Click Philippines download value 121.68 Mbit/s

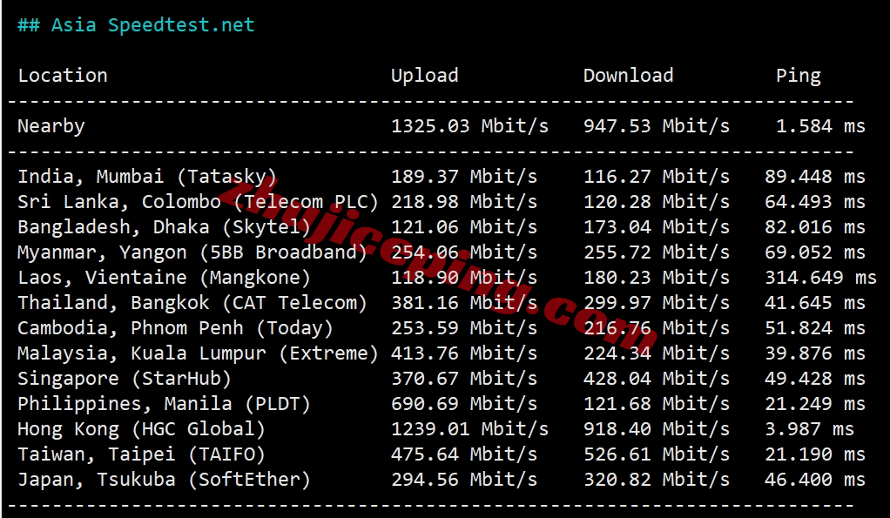click(657, 403)
